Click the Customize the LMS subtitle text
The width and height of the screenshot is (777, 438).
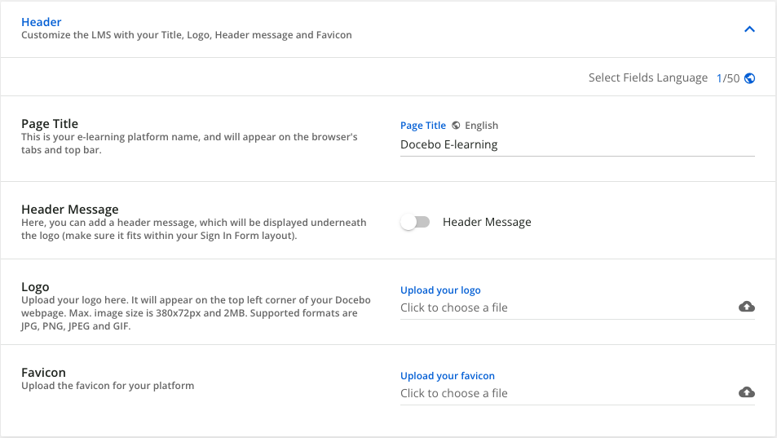(x=187, y=35)
